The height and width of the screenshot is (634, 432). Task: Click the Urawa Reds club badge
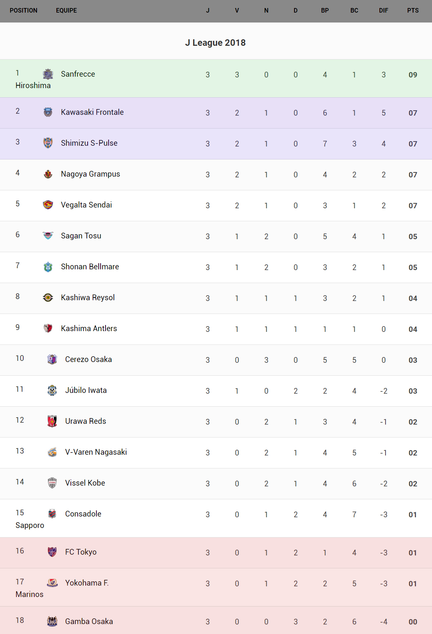52,421
